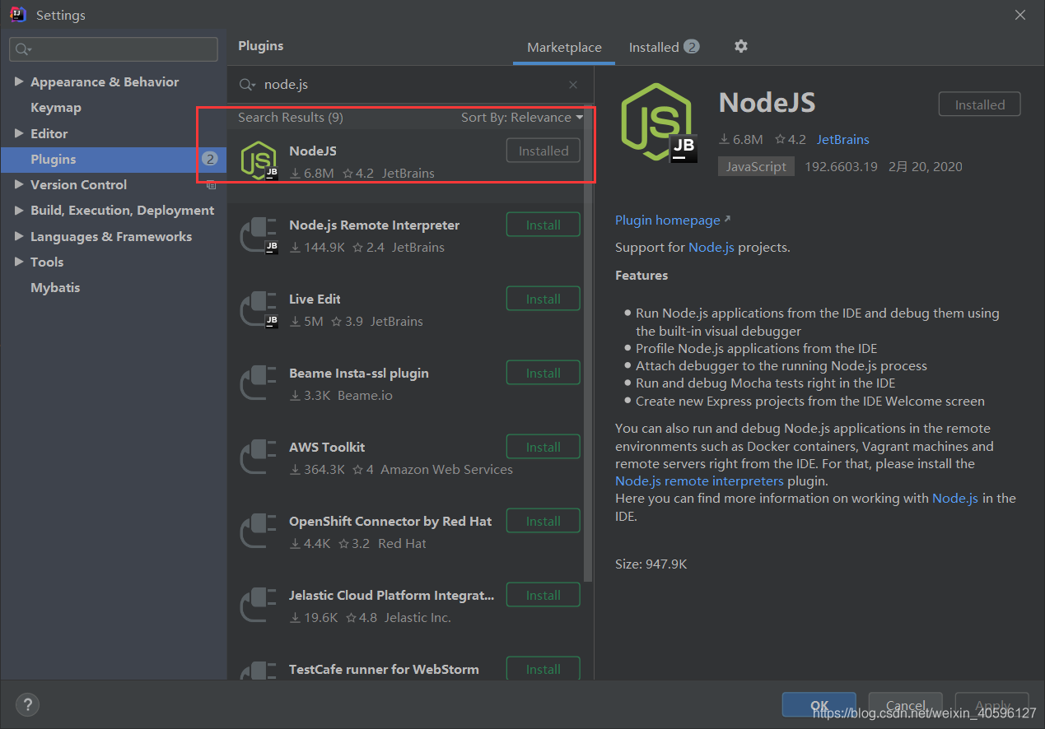Install TestCafe runner for WebStorm
Screen dimensions: 1045x729
pos(543,668)
